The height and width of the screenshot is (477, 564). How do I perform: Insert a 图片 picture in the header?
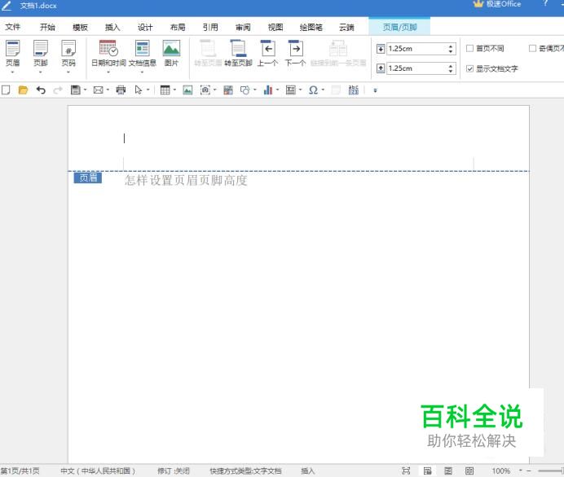pyautogui.click(x=171, y=53)
